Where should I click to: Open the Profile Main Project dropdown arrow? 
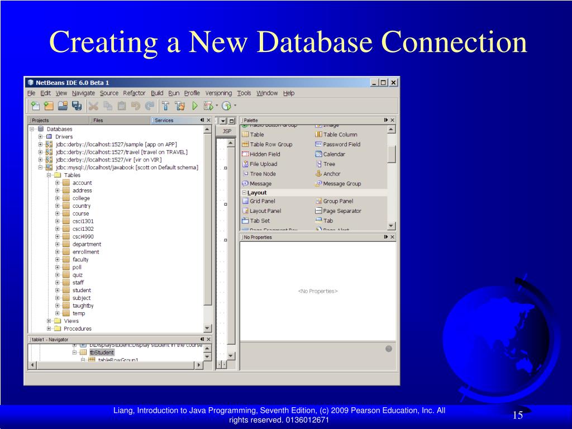pyautogui.click(x=235, y=106)
